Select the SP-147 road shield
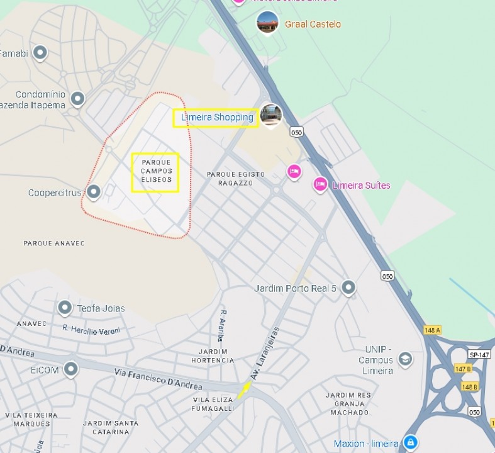The height and width of the screenshot is (453, 495). pyautogui.click(x=479, y=355)
